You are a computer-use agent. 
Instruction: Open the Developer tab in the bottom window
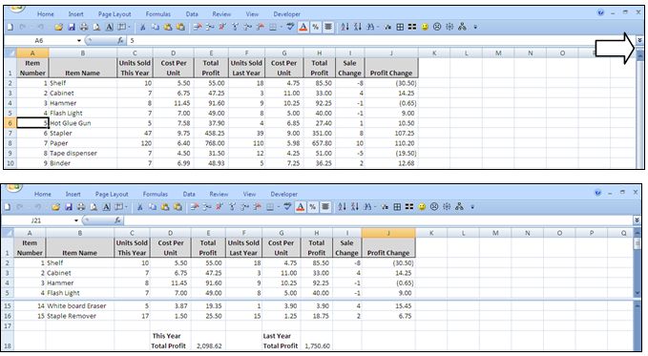pyautogui.click(x=283, y=194)
